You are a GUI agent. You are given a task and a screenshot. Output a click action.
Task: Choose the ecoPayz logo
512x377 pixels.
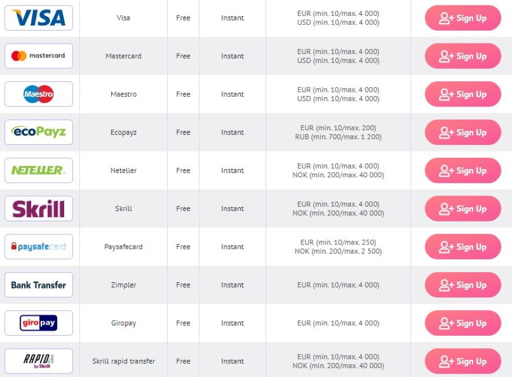point(38,132)
